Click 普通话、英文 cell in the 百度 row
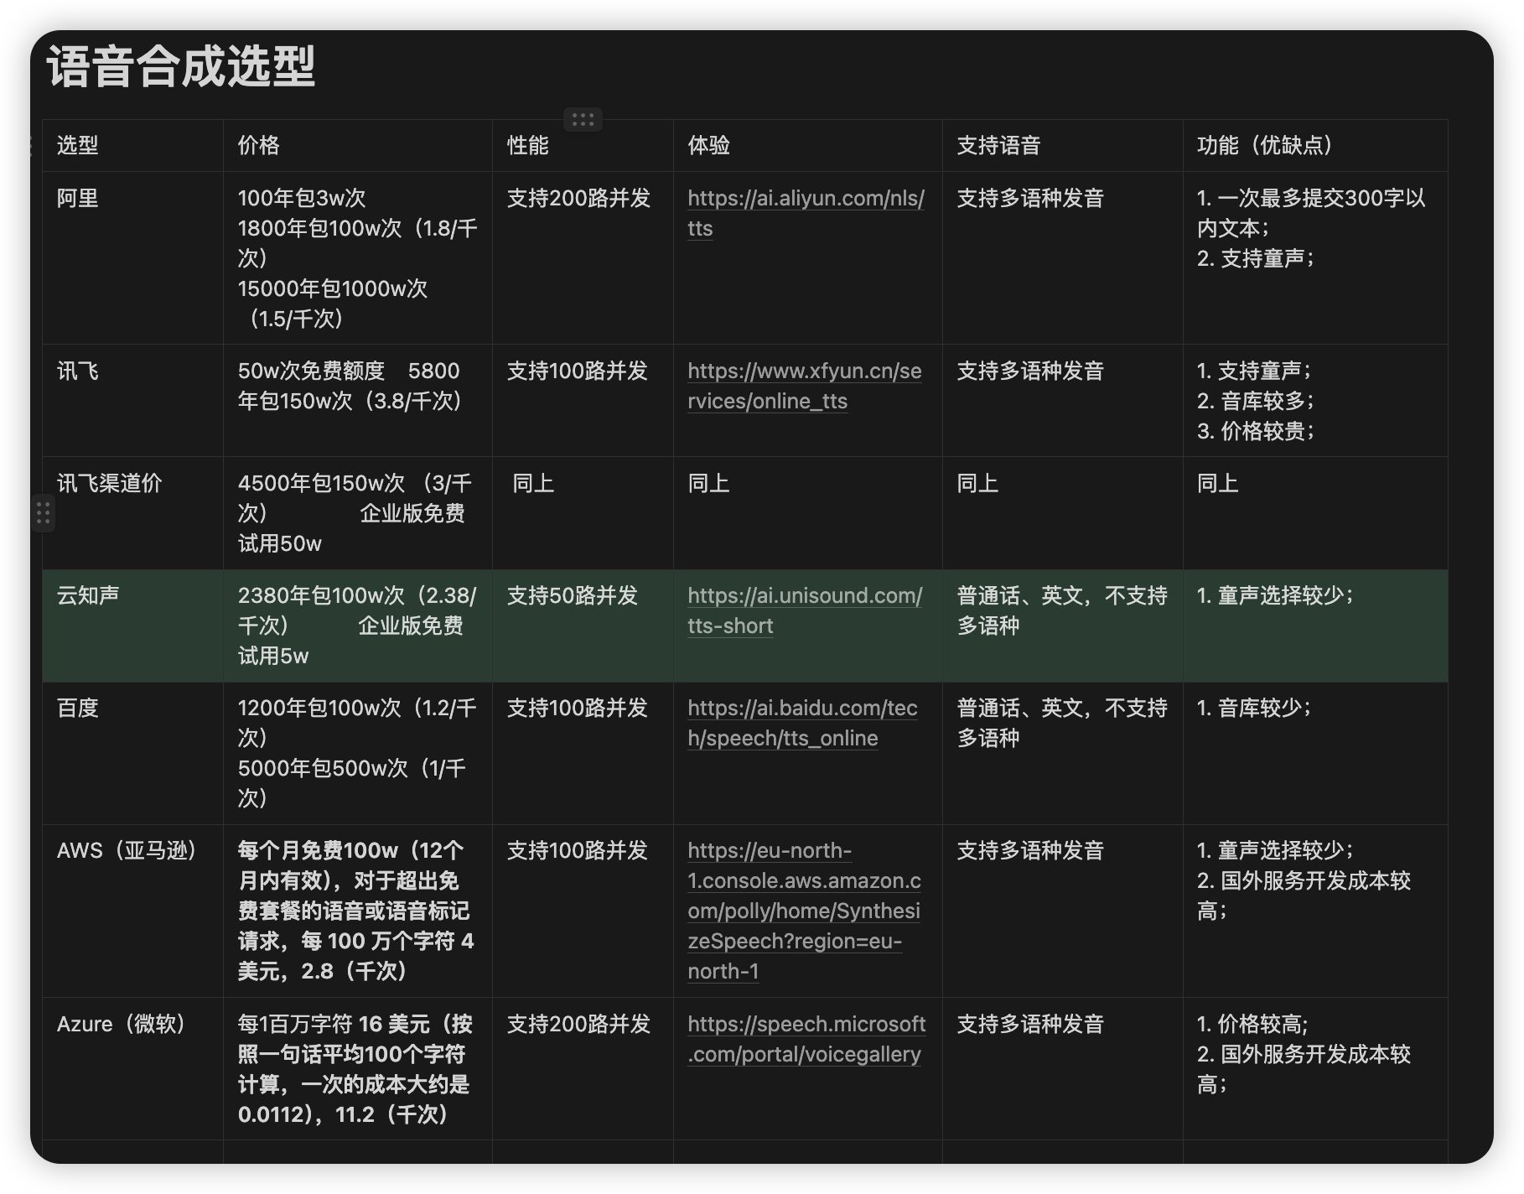The height and width of the screenshot is (1194, 1524). coord(1062,753)
